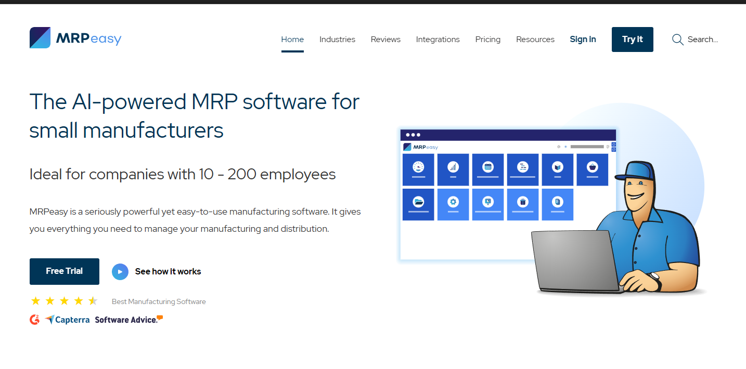Image resolution: width=746 pixels, height=369 pixels.
Task: Click the See how it works link
Action: point(168,271)
